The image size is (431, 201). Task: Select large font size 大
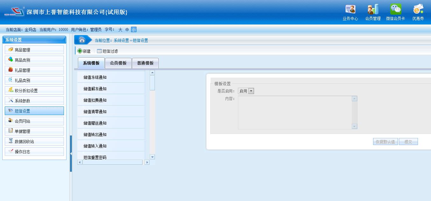(x=120, y=30)
